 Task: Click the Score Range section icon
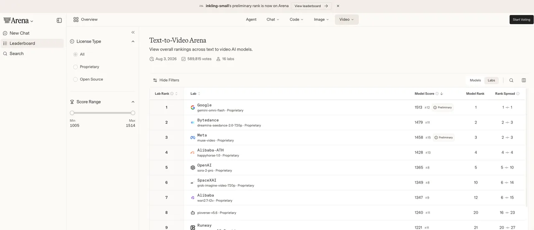72,102
